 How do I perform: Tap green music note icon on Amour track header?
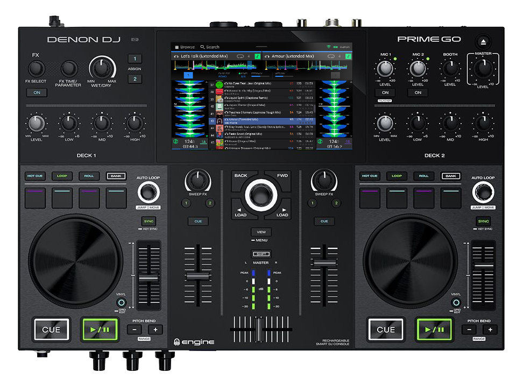(348, 56)
